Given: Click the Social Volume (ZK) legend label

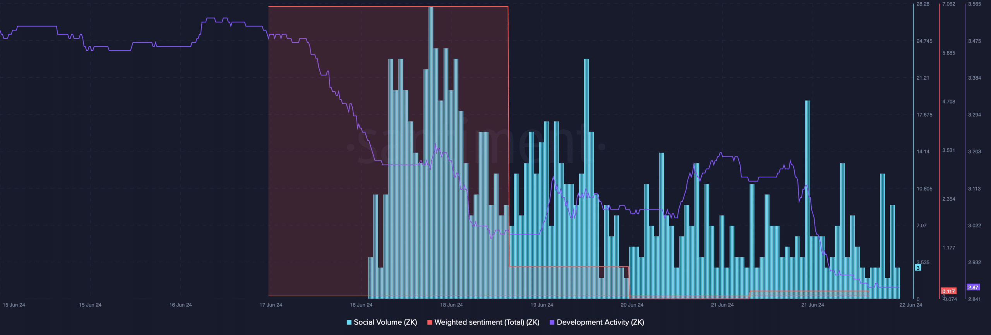Looking at the screenshot, I should click(x=385, y=322).
